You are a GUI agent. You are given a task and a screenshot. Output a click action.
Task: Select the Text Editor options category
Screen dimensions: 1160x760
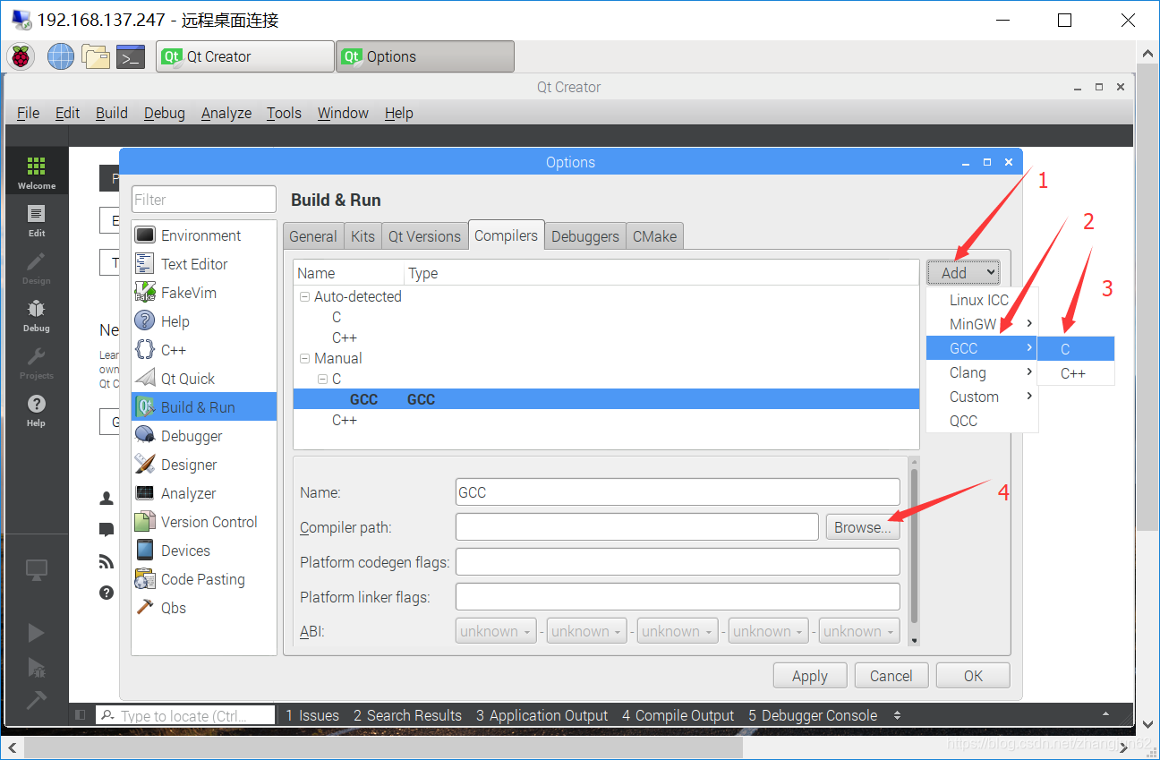(x=204, y=264)
